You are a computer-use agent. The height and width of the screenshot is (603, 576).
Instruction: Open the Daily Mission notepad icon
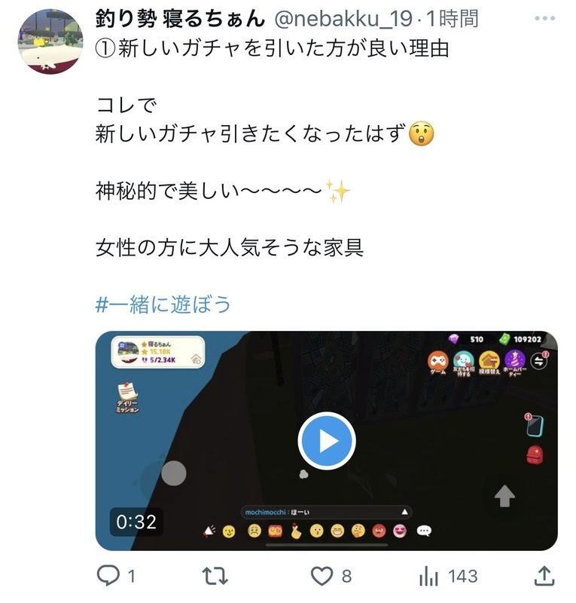127,397
